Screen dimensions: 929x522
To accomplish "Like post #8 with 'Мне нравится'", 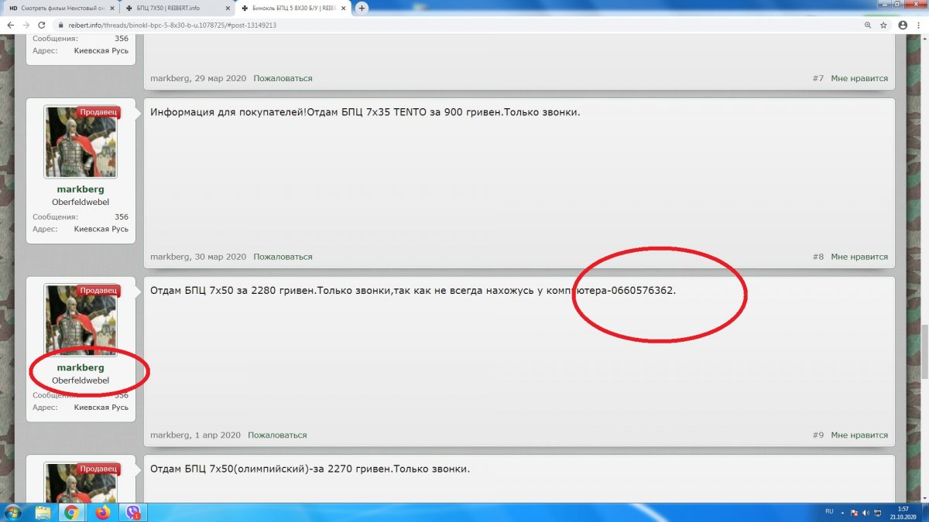I will coord(859,257).
